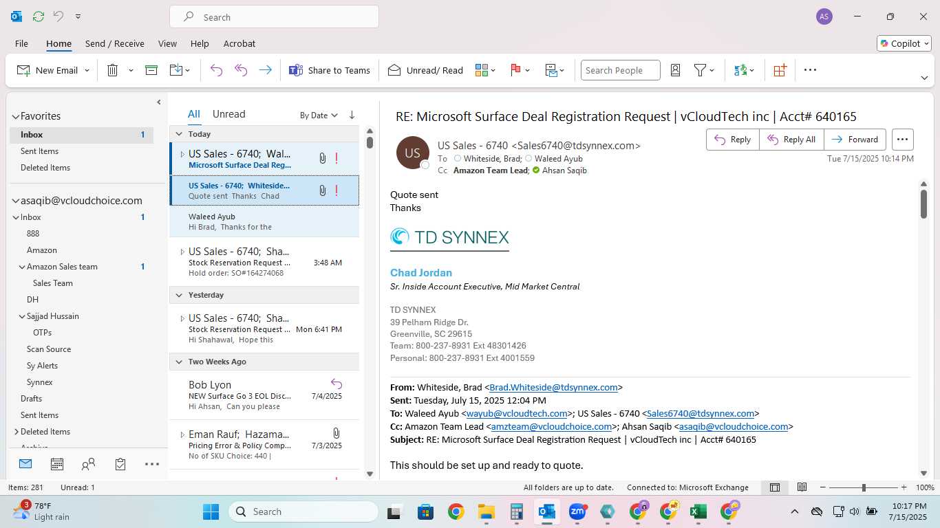Viewport: 940px width, 528px height.
Task: Collapse Two Weeks Ago group
Action: 179,362
